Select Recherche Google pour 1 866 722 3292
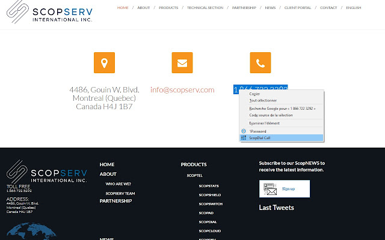Viewport: 385px width, 240px height. click(x=282, y=109)
